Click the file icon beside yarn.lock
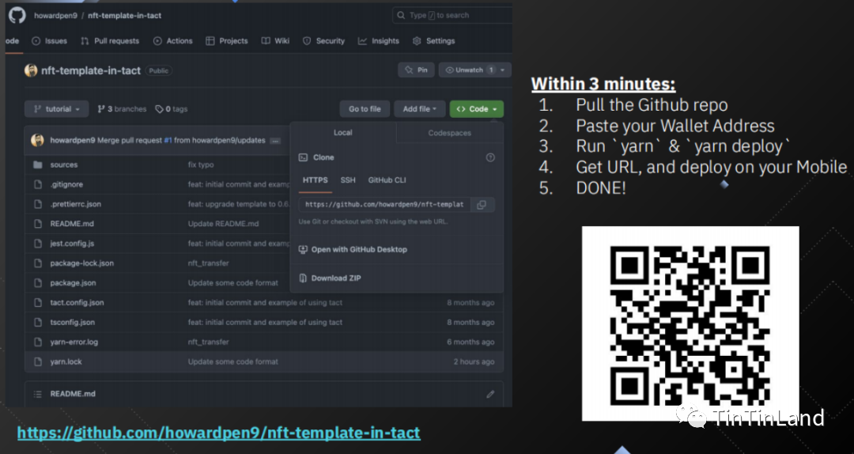Image resolution: width=854 pixels, height=454 pixels. tap(38, 362)
